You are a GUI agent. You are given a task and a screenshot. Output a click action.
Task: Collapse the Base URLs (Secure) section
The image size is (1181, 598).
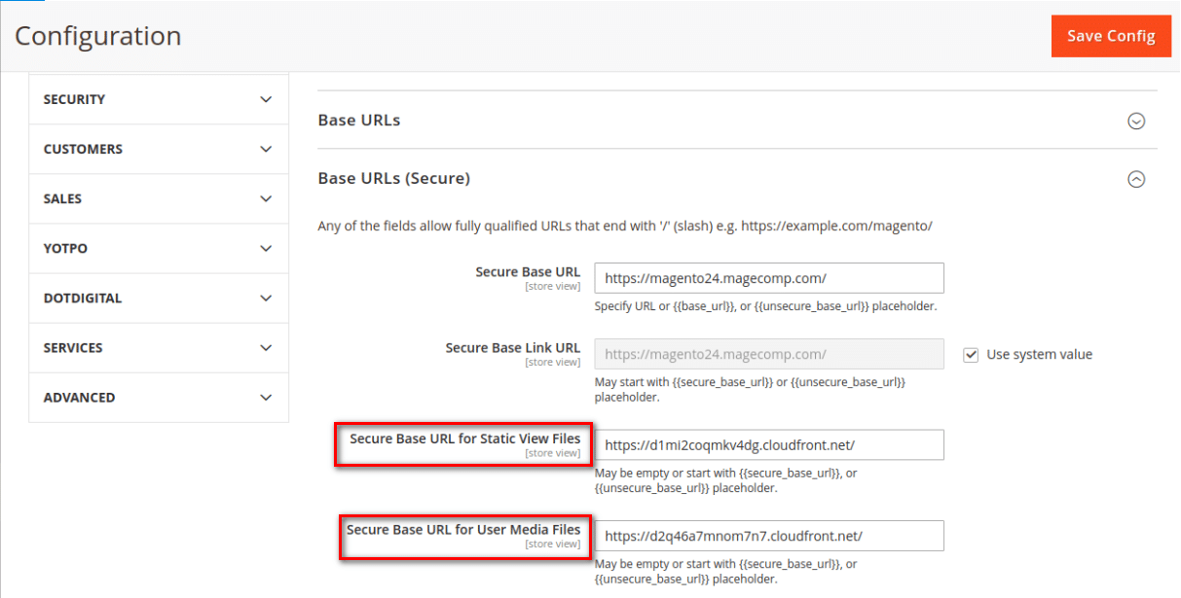click(1136, 179)
